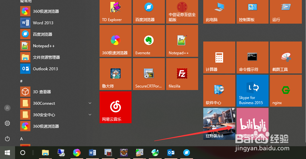Open the green orb taskbar icon
Image resolution: width=306 pixels, height=159 pixels.
pos(155,153)
